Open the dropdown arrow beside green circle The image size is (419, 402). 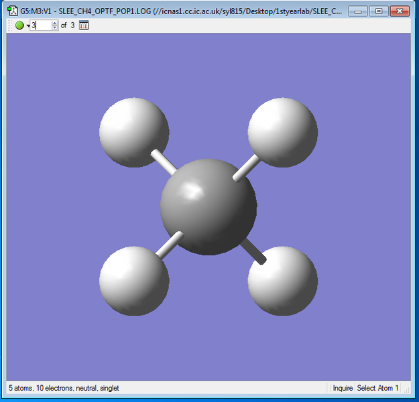click(27, 25)
